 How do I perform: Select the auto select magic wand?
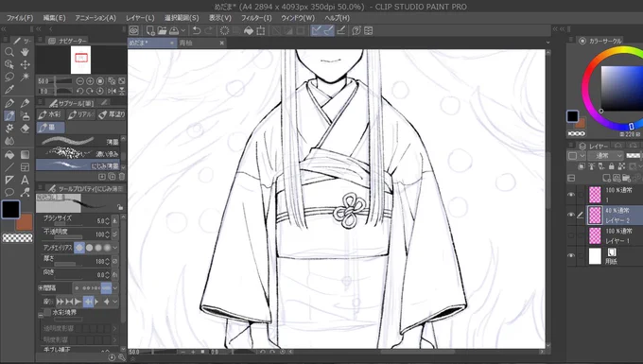click(25, 77)
